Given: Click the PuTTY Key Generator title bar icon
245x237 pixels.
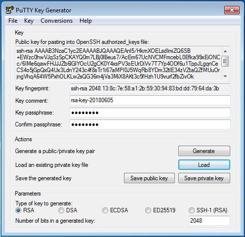Looking at the screenshot, I should pos(9,10).
